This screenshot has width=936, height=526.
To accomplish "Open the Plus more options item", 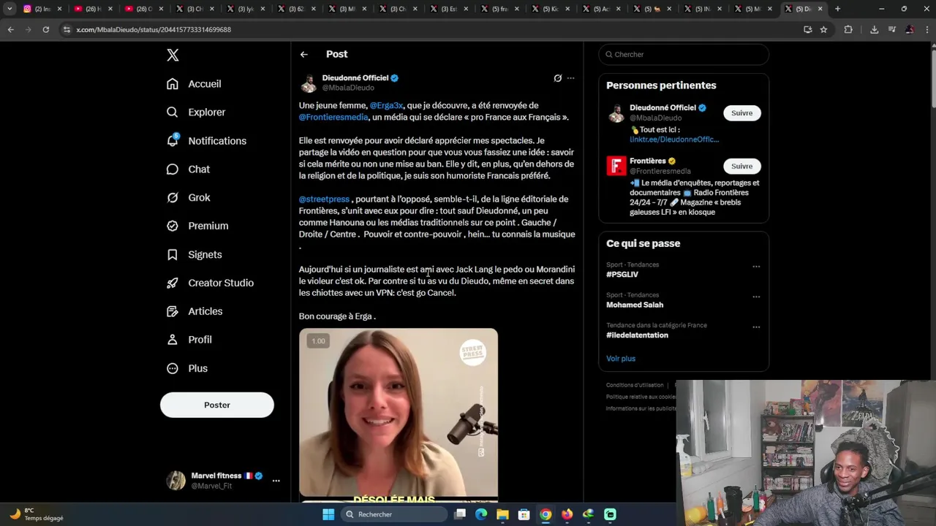I will pyautogui.click(x=187, y=368).
